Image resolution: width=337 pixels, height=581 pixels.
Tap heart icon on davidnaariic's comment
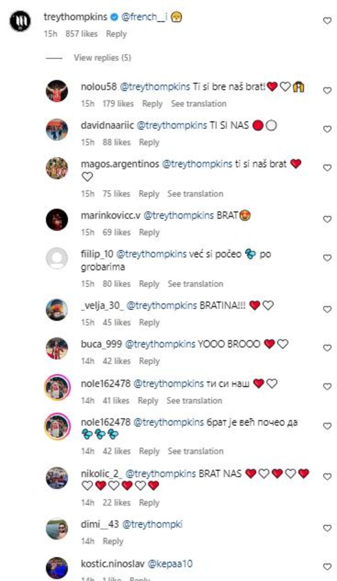click(x=327, y=129)
